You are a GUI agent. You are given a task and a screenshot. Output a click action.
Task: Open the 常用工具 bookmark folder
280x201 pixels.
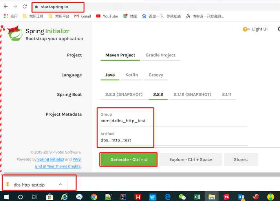click(33, 16)
